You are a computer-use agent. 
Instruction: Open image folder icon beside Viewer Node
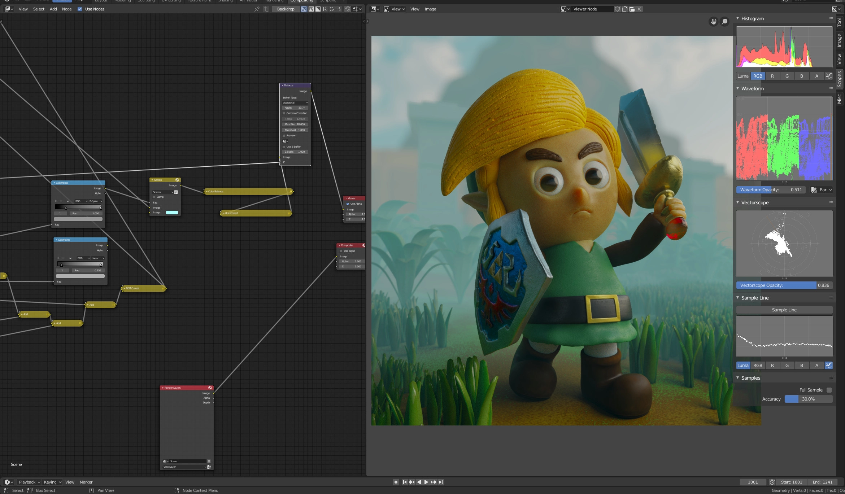[x=632, y=9]
